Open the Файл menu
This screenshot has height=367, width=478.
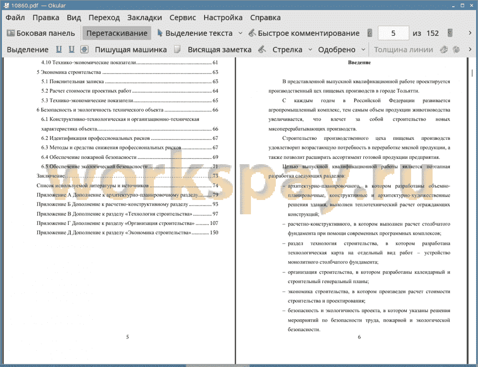[15, 17]
